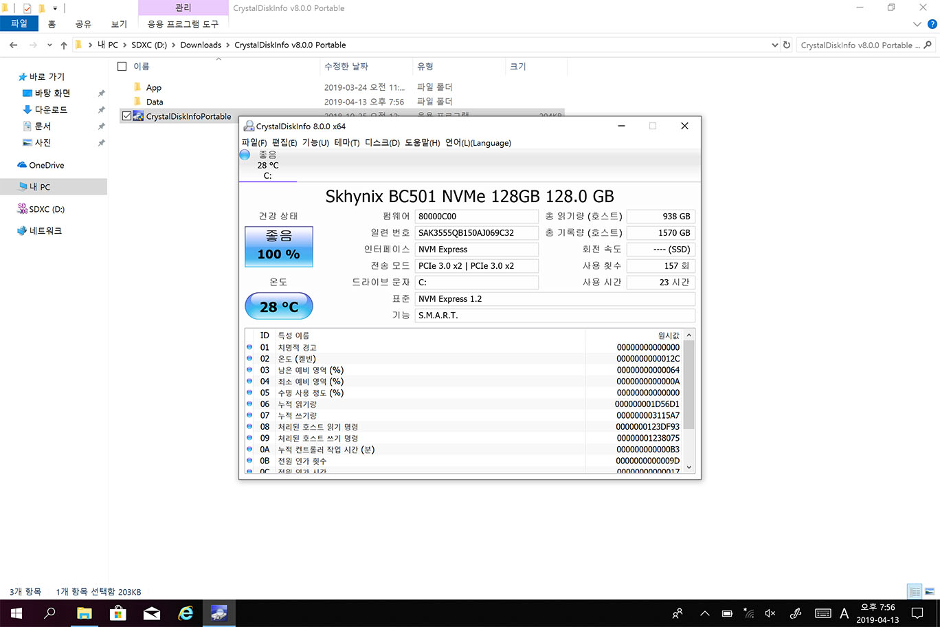940x627 pixels.
Task: Select 네트워크 in navigation pane
Action: (45, 230)
